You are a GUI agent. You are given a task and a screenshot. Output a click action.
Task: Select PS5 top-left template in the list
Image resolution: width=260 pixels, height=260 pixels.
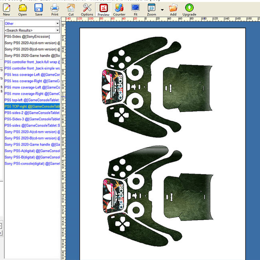(x=32, y=100)
